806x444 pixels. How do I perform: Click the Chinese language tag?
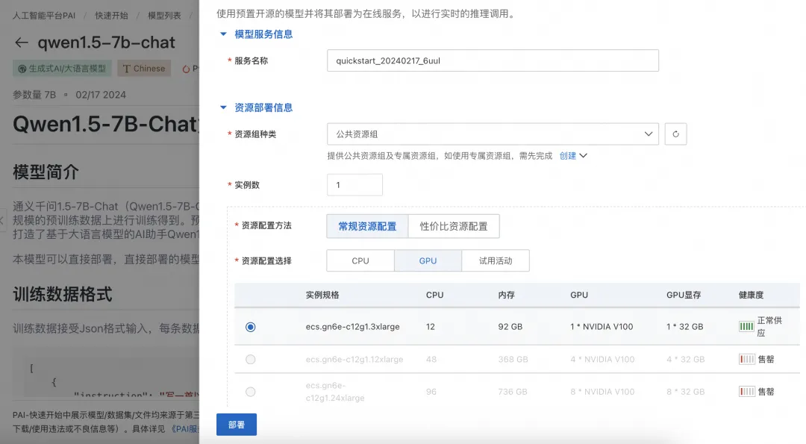(x=144, y=68)
